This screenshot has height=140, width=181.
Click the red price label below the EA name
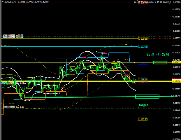click(x=143, y=3)
